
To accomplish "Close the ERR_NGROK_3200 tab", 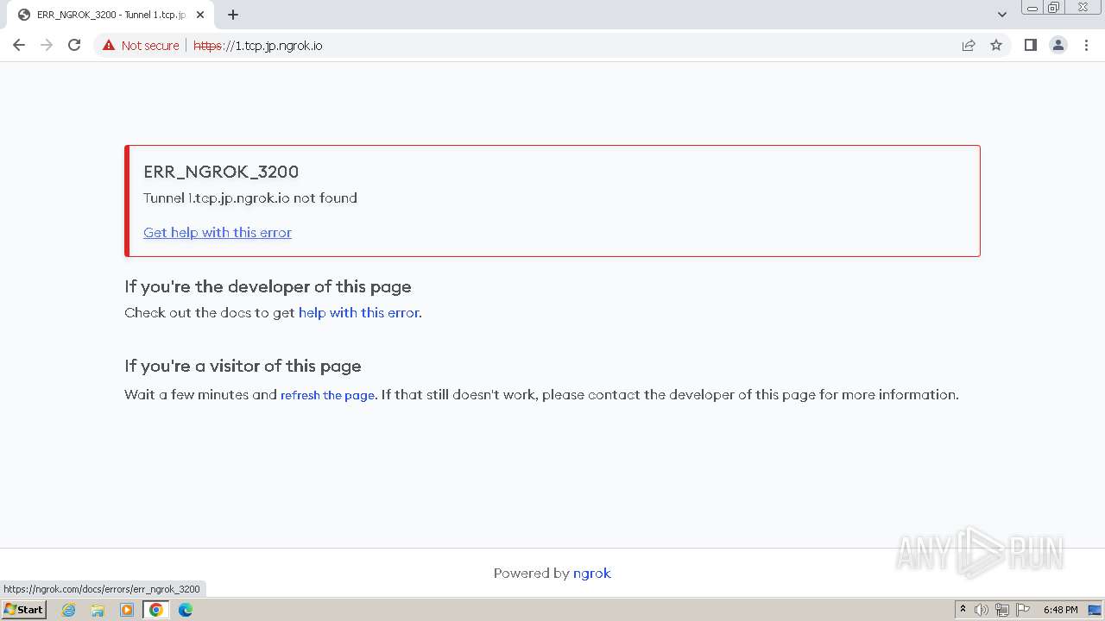I will 200,15.
